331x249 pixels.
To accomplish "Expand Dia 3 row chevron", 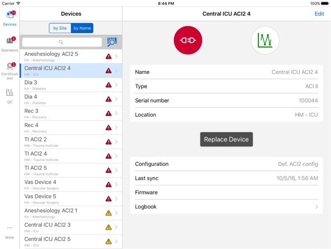I will tap(117, 85).
